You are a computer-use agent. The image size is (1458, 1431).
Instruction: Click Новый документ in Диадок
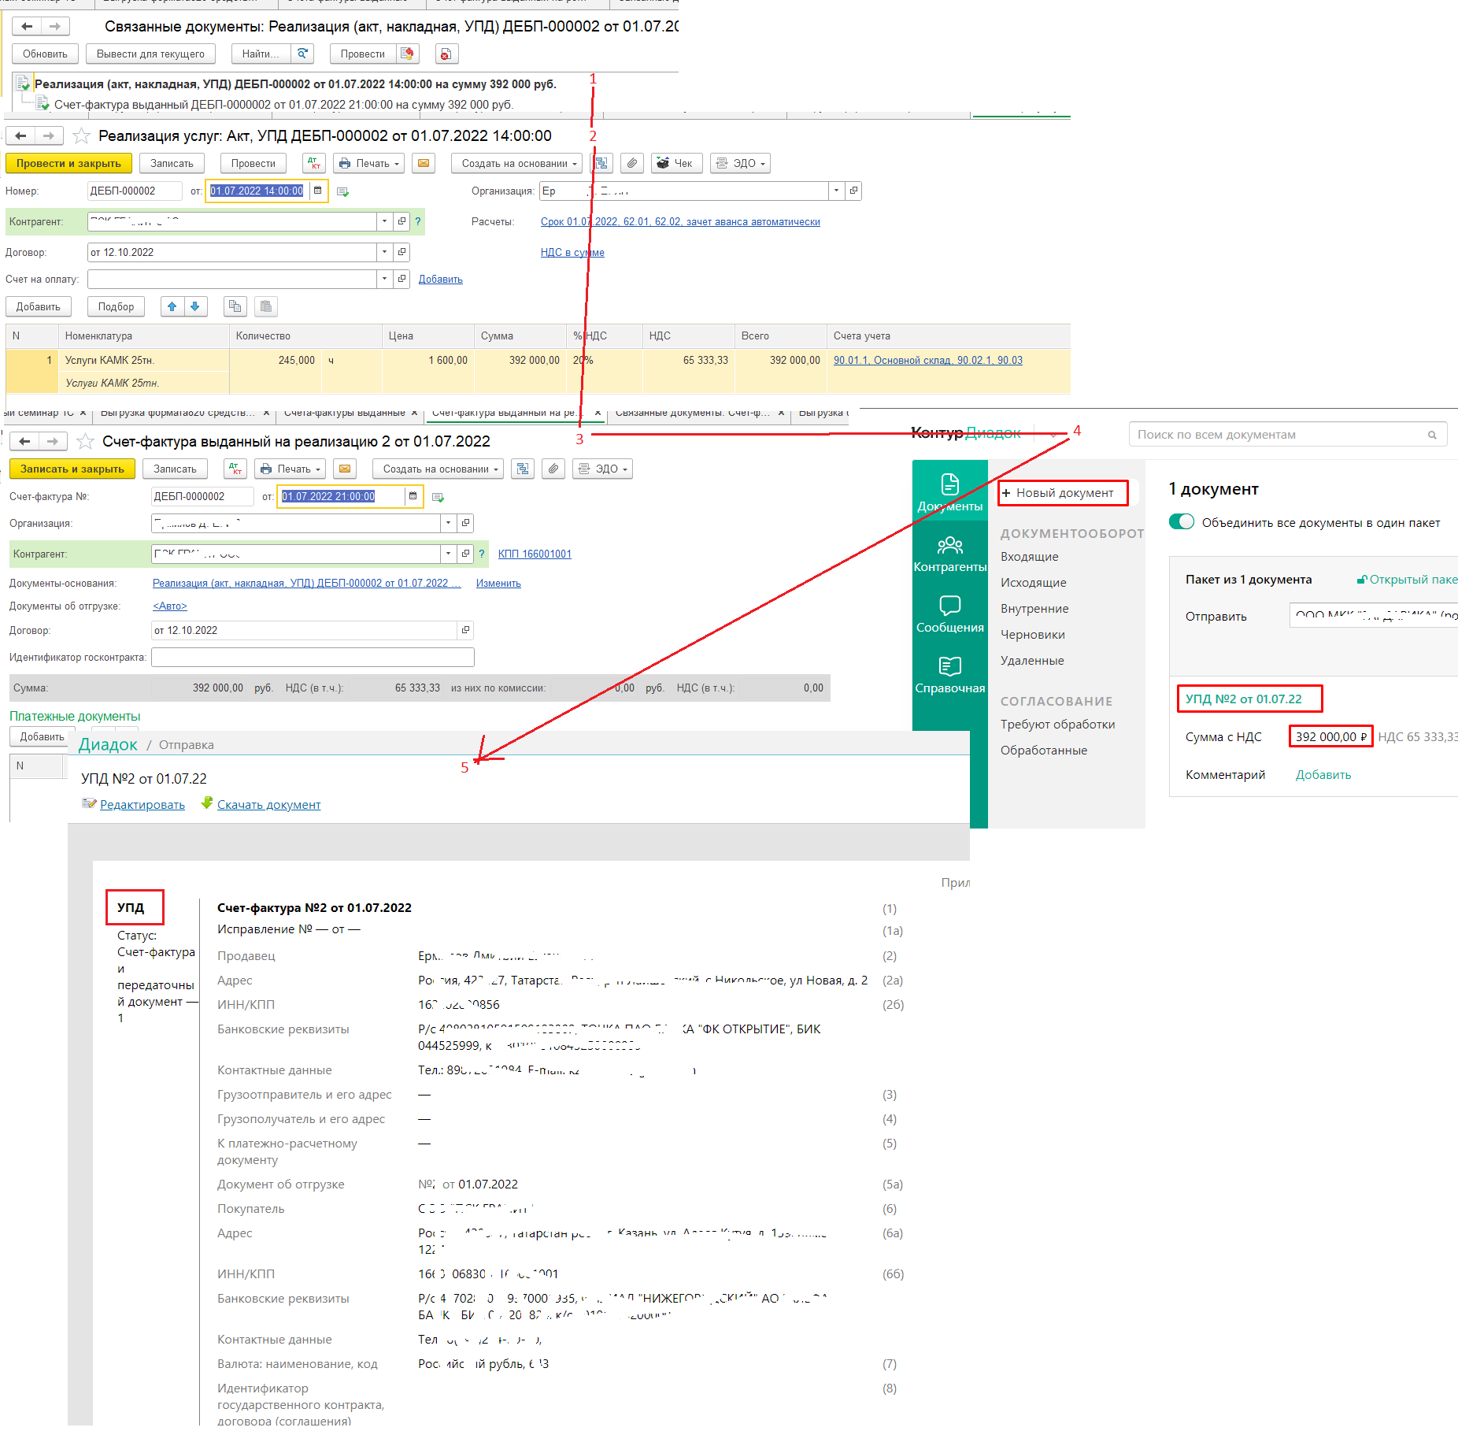coord(1063,493)
